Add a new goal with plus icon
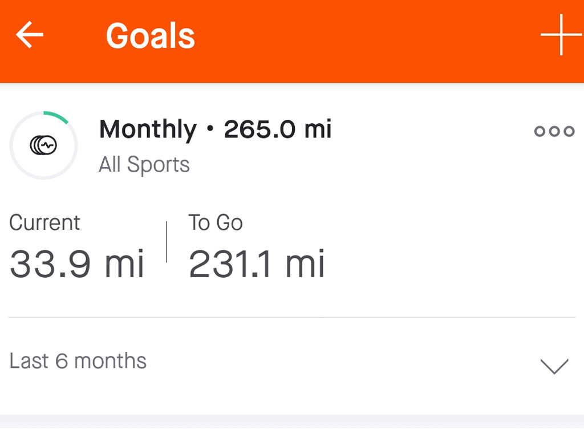Screen dimensions: 584x438 pos(561,35)
